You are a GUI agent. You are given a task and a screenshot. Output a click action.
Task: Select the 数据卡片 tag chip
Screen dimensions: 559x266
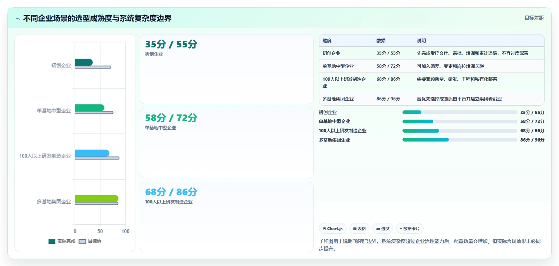(410, 229)
